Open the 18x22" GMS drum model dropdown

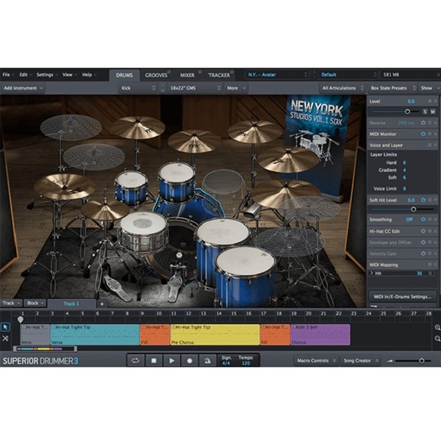(x=195, y=88)
